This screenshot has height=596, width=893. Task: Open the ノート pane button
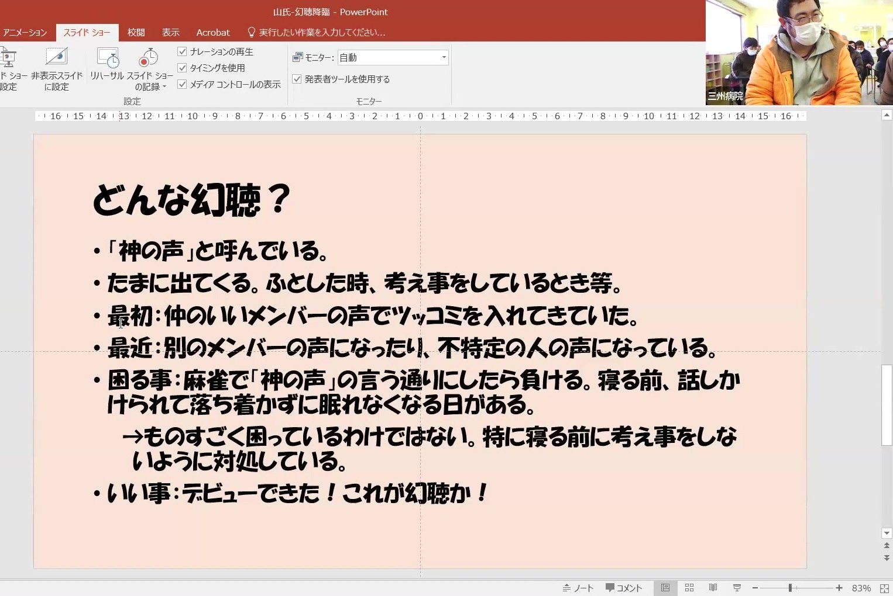(578, 588)
